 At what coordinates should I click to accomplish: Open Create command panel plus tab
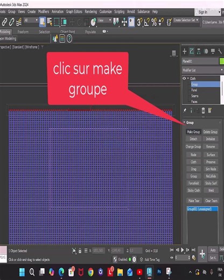[x=184, y=52]
